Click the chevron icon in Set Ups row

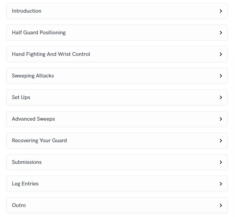(221, 97)
